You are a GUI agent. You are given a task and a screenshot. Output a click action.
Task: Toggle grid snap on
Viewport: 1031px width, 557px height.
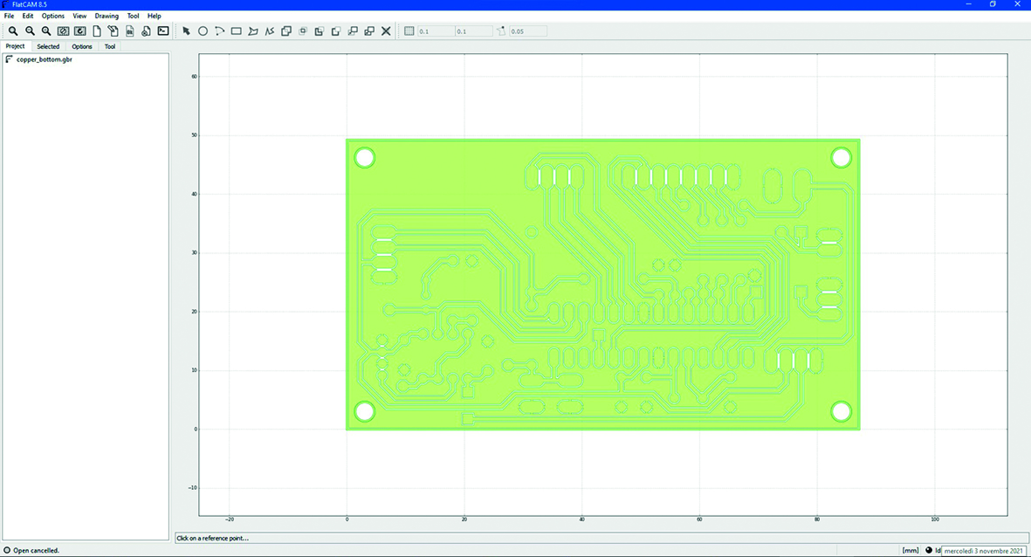point(409,31)
